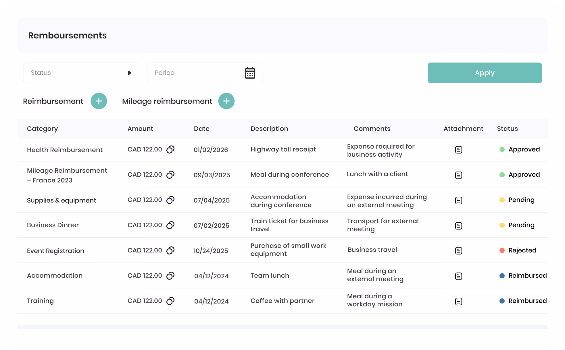
Task: Open attachment for Accommodation row
Action: pyautogui.click(x=459, y=276)
